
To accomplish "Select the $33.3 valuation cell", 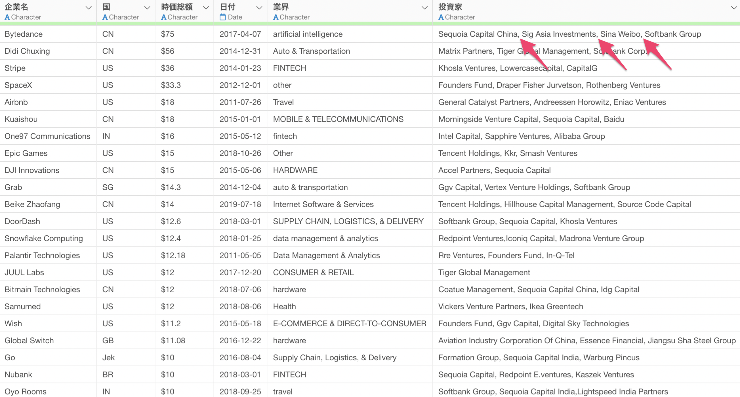I will [x=184, y=85].
